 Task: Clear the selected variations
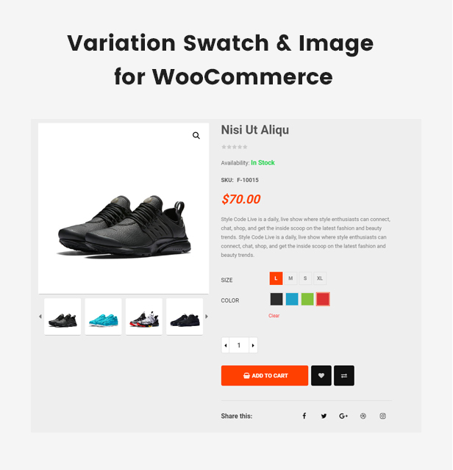pyautogui.click(x=274, y=316)
